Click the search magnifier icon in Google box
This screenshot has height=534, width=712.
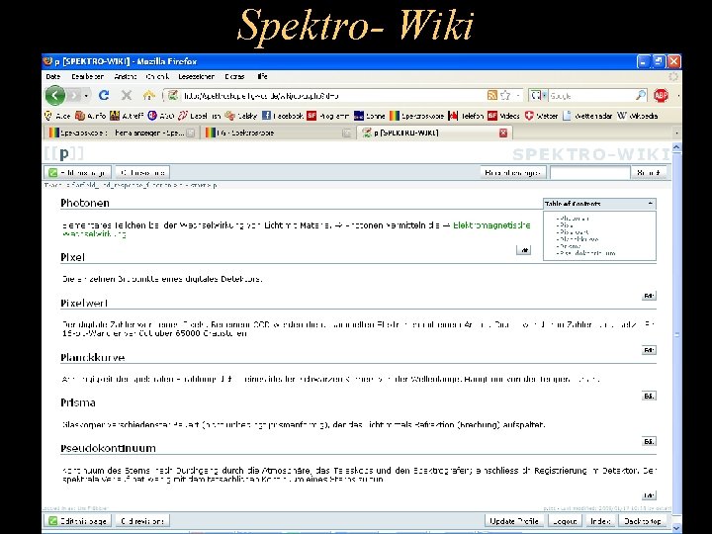tap(640, 95)
